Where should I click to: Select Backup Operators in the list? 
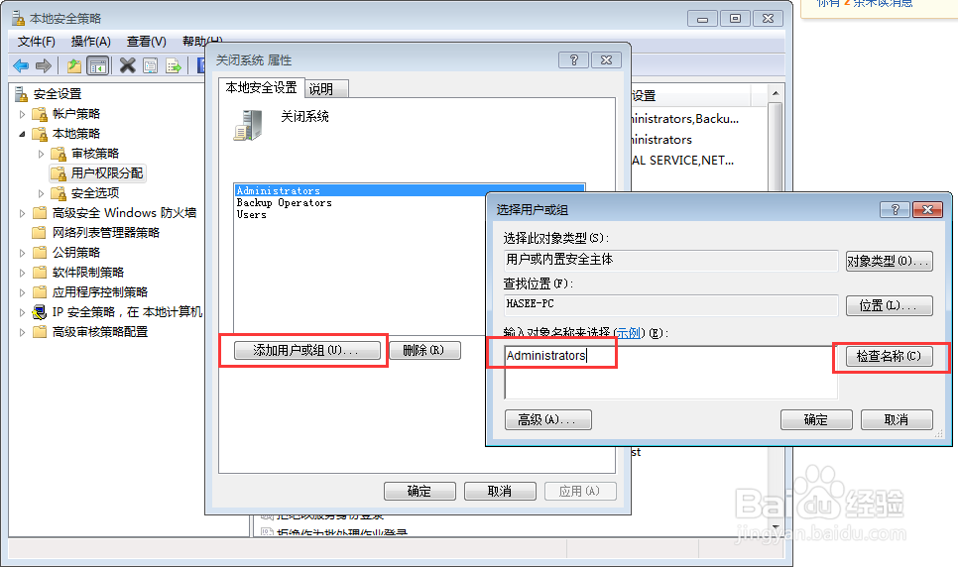pyautogui.click(x=284, y=203)
